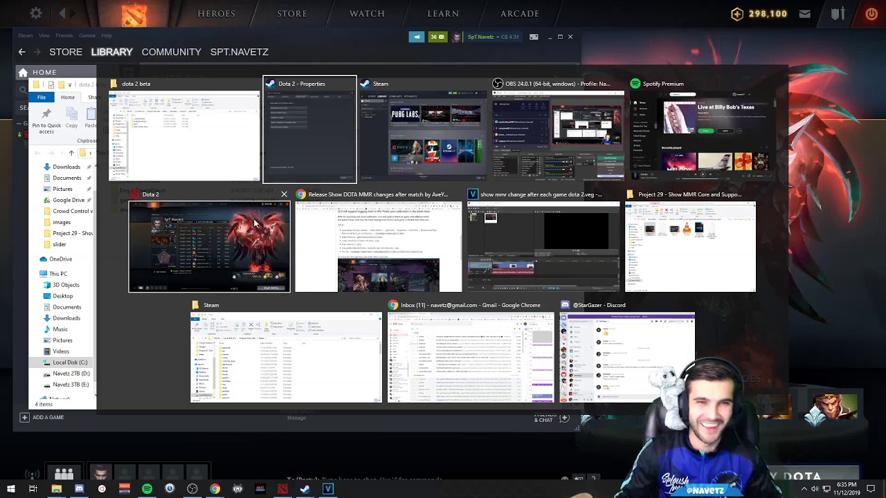Click the Steam HOME house icon
Image resolution: width=886 pixels, height=498 pixels.
point(23,72)
